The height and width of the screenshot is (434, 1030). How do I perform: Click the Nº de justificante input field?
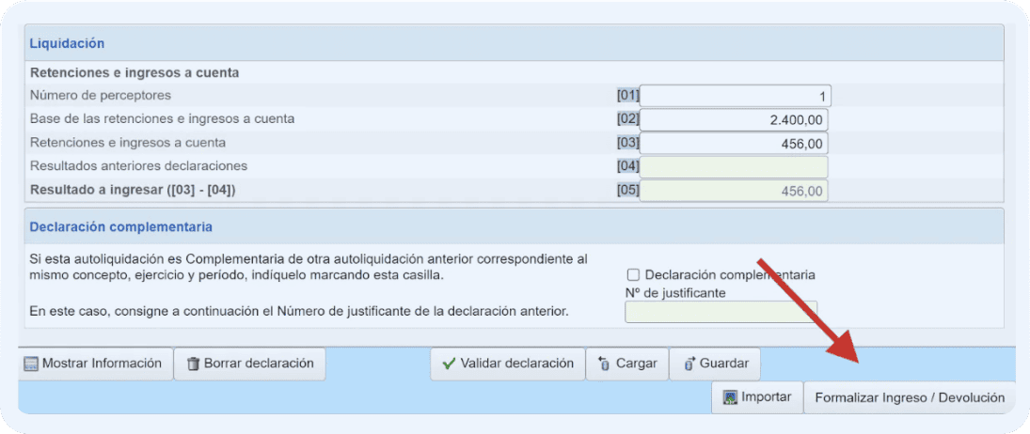pyautogui.click(x=721, y=311)
